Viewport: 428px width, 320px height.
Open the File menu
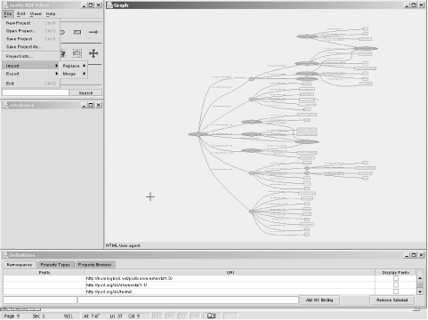[x=8, y=14]
